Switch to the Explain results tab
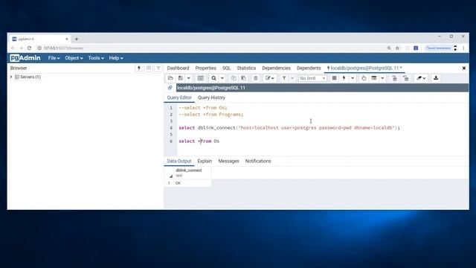476x268 pixels. 205,161
